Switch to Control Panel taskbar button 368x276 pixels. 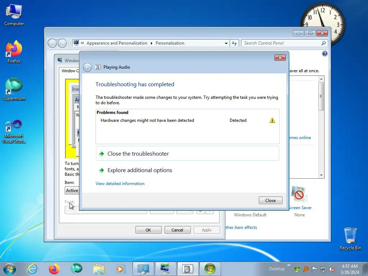pyautogui.click(x=143, y=269)
